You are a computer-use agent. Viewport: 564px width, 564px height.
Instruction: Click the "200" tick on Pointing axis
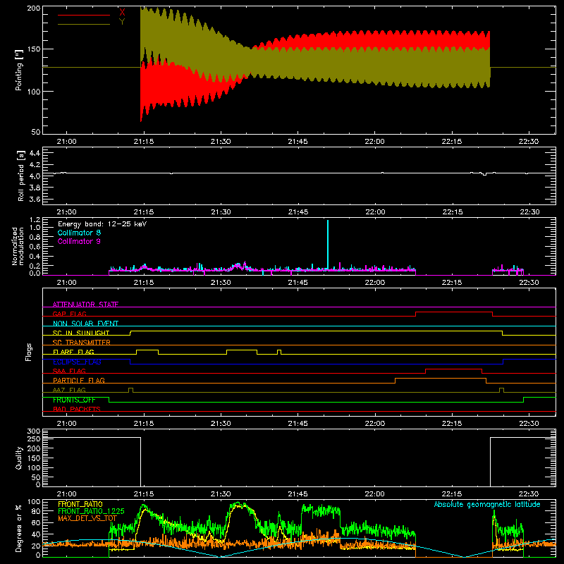point(34,8)
